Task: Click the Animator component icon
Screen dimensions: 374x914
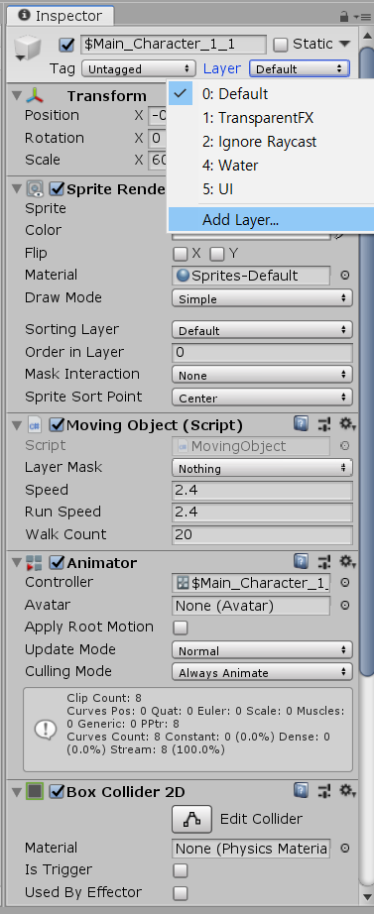Action: click(x=35, y=563)
